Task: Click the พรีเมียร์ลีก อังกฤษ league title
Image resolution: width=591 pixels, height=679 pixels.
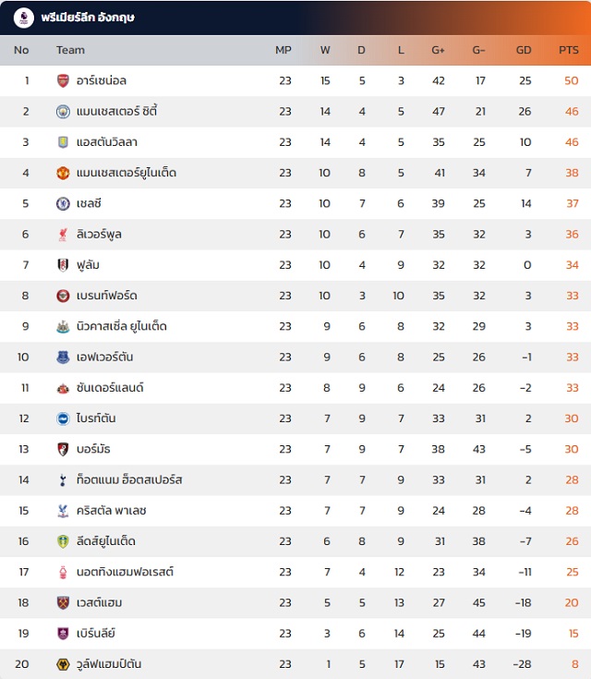Action: point(89,18)
